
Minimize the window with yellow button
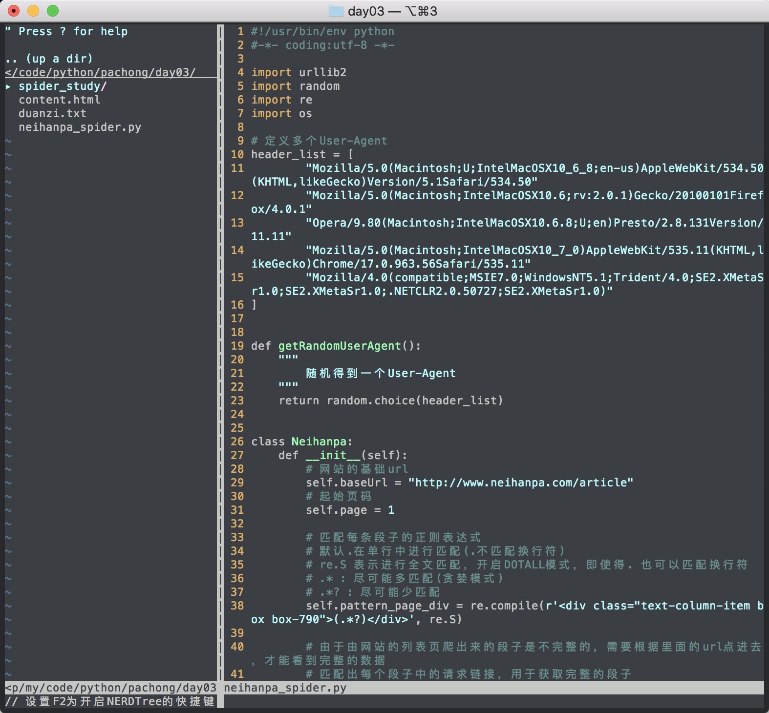(x=33, y=11)
